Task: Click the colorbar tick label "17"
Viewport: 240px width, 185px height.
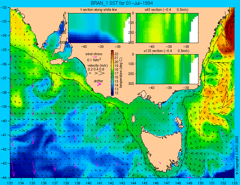Action: pyautogui.click(x=116, y=73)
